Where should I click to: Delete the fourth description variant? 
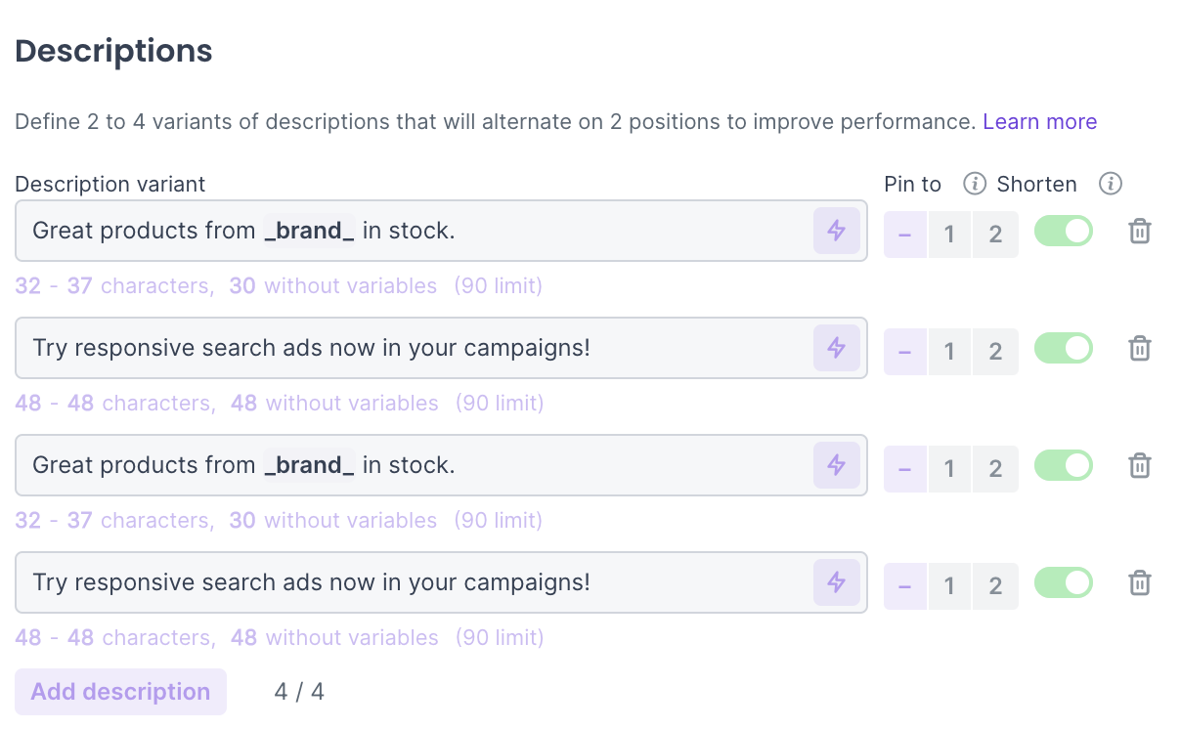(x=1139, y=583)
